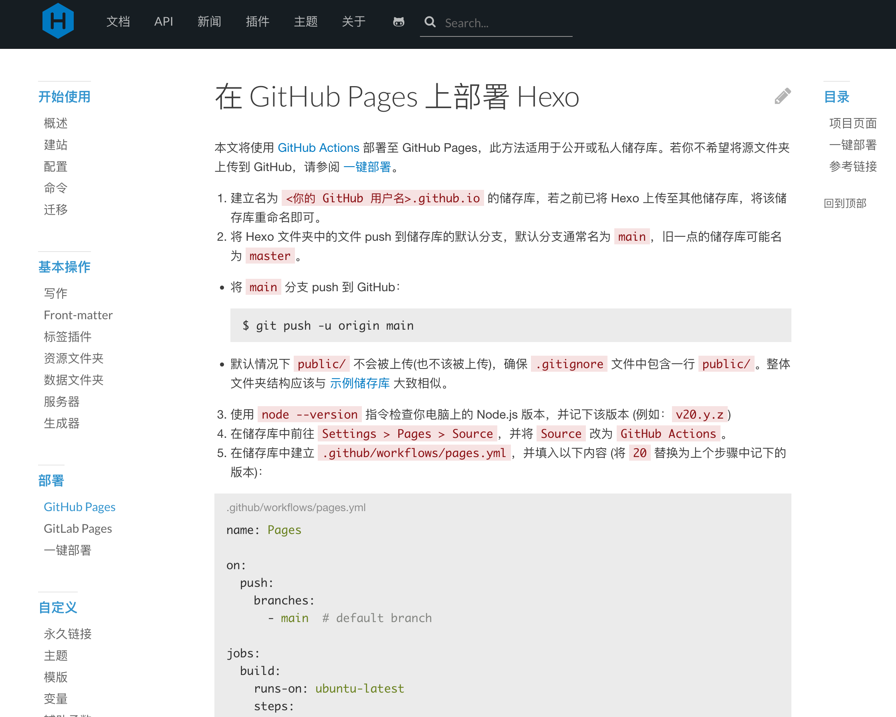Open the GitHub Actions link in article

point(319,147)
